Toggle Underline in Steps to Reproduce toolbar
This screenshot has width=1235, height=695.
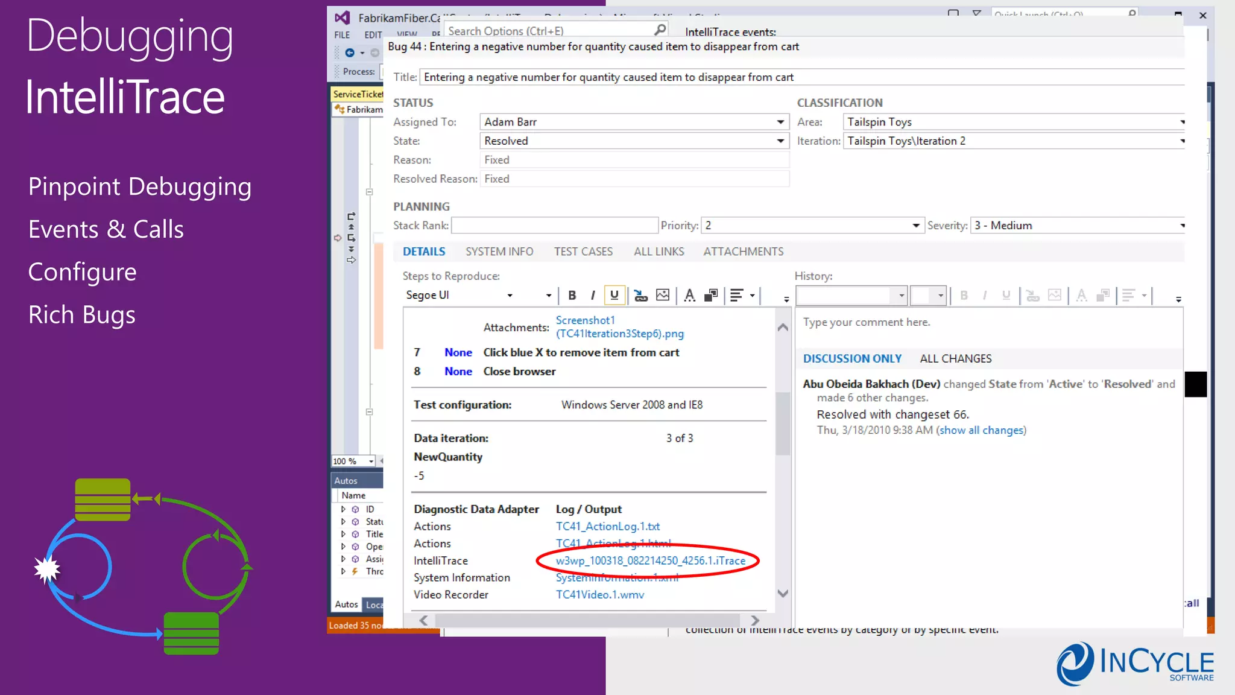[x=614, y=295]
